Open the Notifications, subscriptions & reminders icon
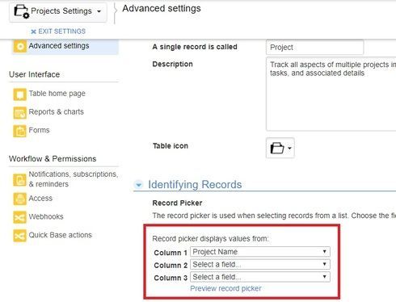Image resolution: width=396 pixels, height=302 pixels. click(x=20, y=180)
